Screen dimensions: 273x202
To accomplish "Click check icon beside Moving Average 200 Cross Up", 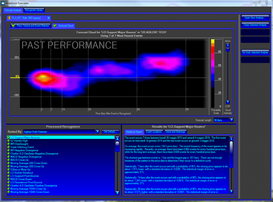I will pyautogui.click(x=8, y=166).
